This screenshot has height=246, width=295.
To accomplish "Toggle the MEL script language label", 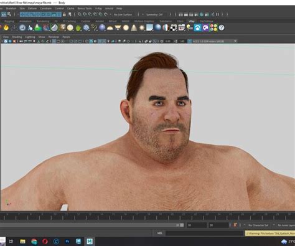I will 159,233.
